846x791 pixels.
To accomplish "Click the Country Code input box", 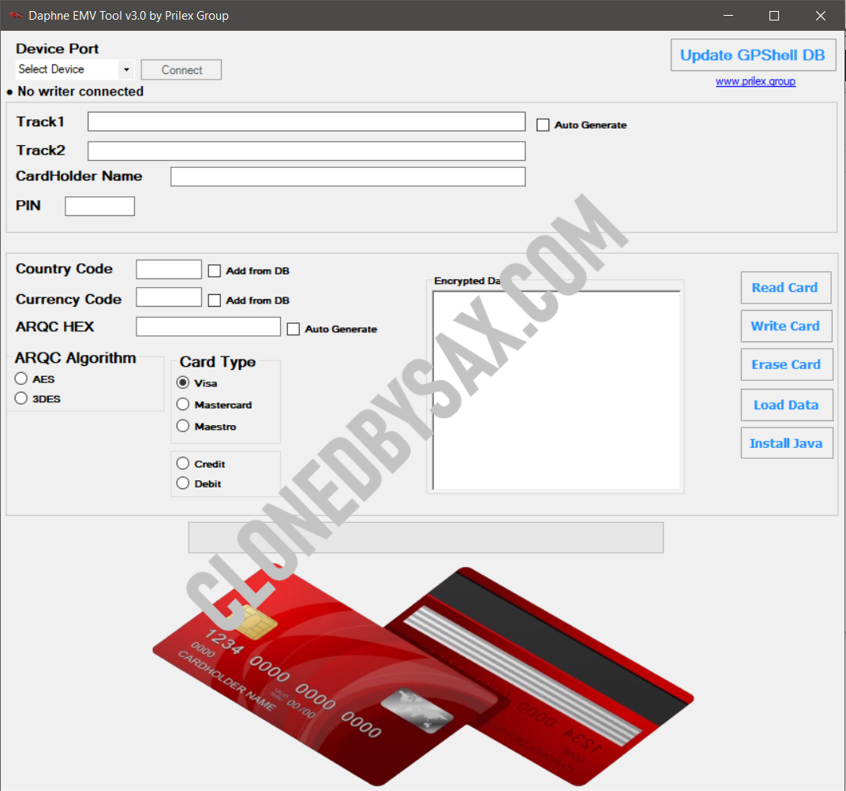I will pos(169,269).
